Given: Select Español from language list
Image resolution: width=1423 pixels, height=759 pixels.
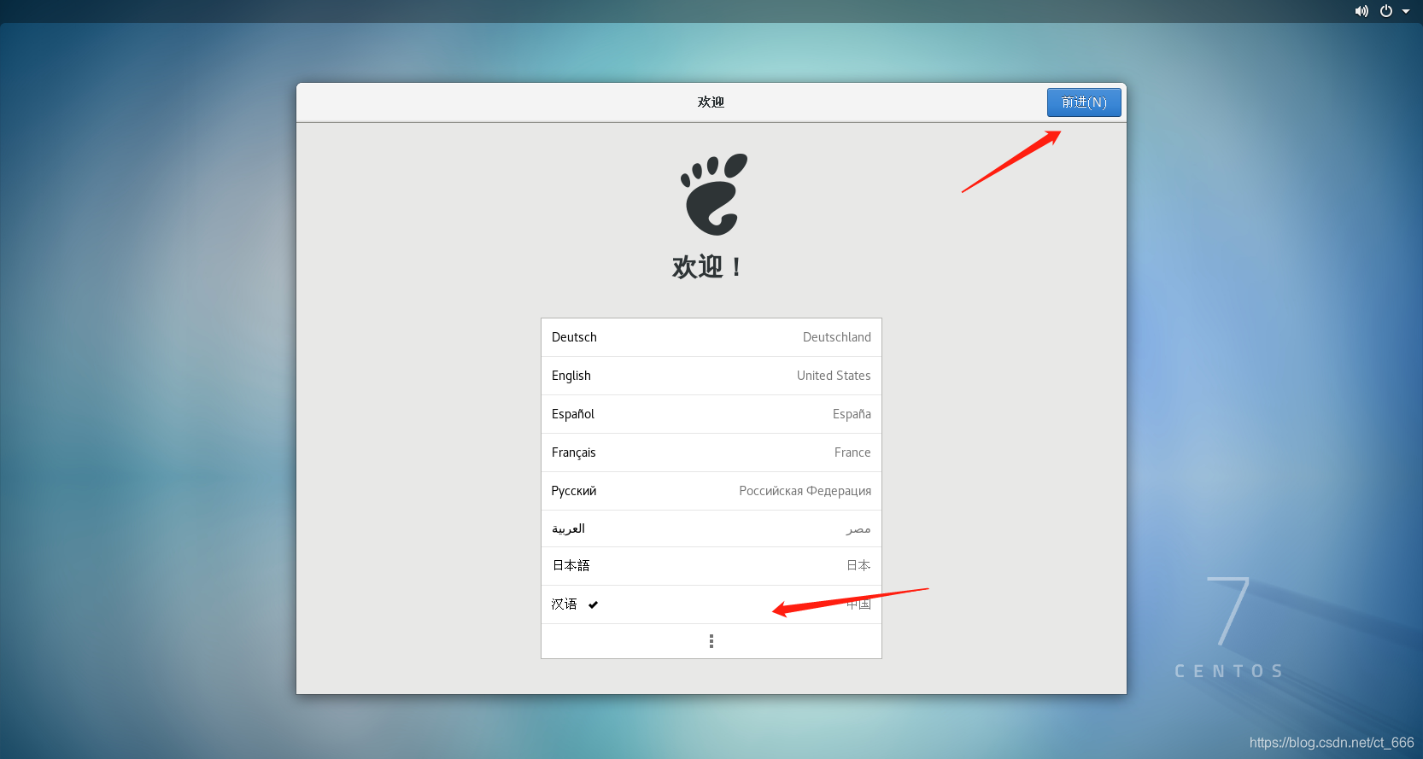Looking at the screenshot, I should (711, 414).
